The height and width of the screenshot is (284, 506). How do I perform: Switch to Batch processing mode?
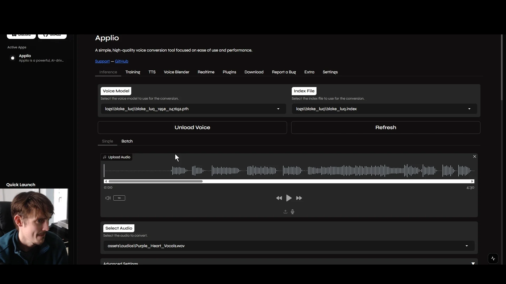click(x=127, y=141)
